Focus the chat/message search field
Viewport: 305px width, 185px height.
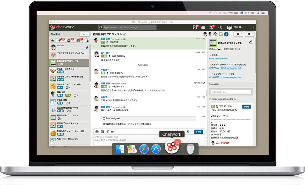(127, 27)
